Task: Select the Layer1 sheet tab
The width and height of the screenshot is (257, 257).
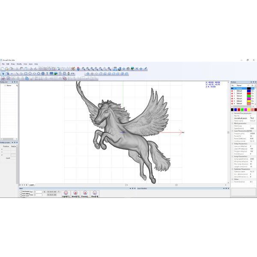Action: pyautogui.click(x=32, y=185)
